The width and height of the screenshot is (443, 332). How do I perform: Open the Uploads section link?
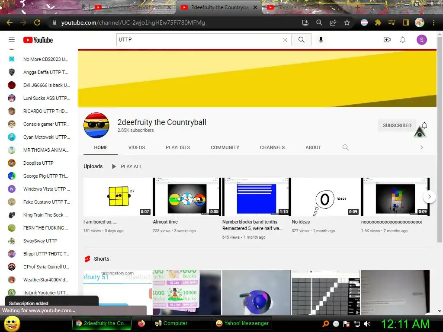pyautogui.click(x=93, y=166)
